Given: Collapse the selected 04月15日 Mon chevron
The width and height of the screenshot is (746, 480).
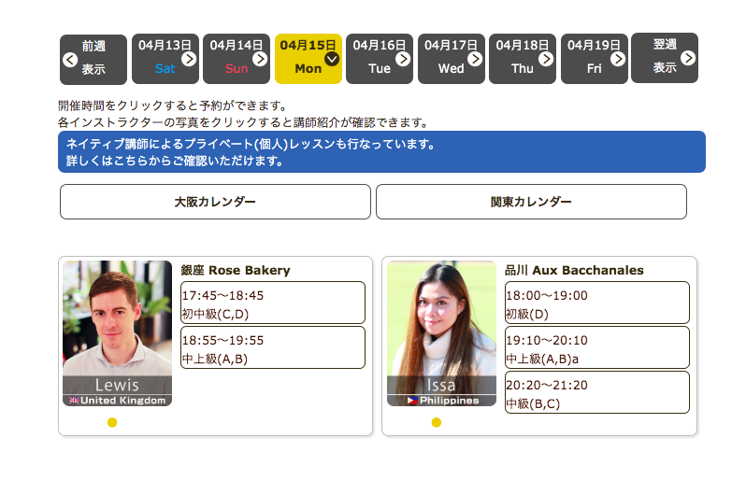Looking at the screenshot, I should point(332,59).
